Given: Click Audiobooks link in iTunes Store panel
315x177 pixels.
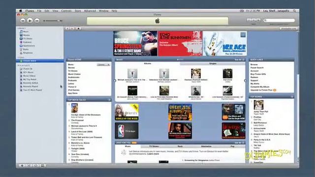Looking at the screenshot, I should [x=74, y=77].
